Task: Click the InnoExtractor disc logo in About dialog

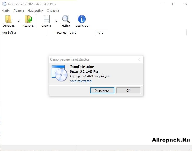Action: (x=59, y=73)
